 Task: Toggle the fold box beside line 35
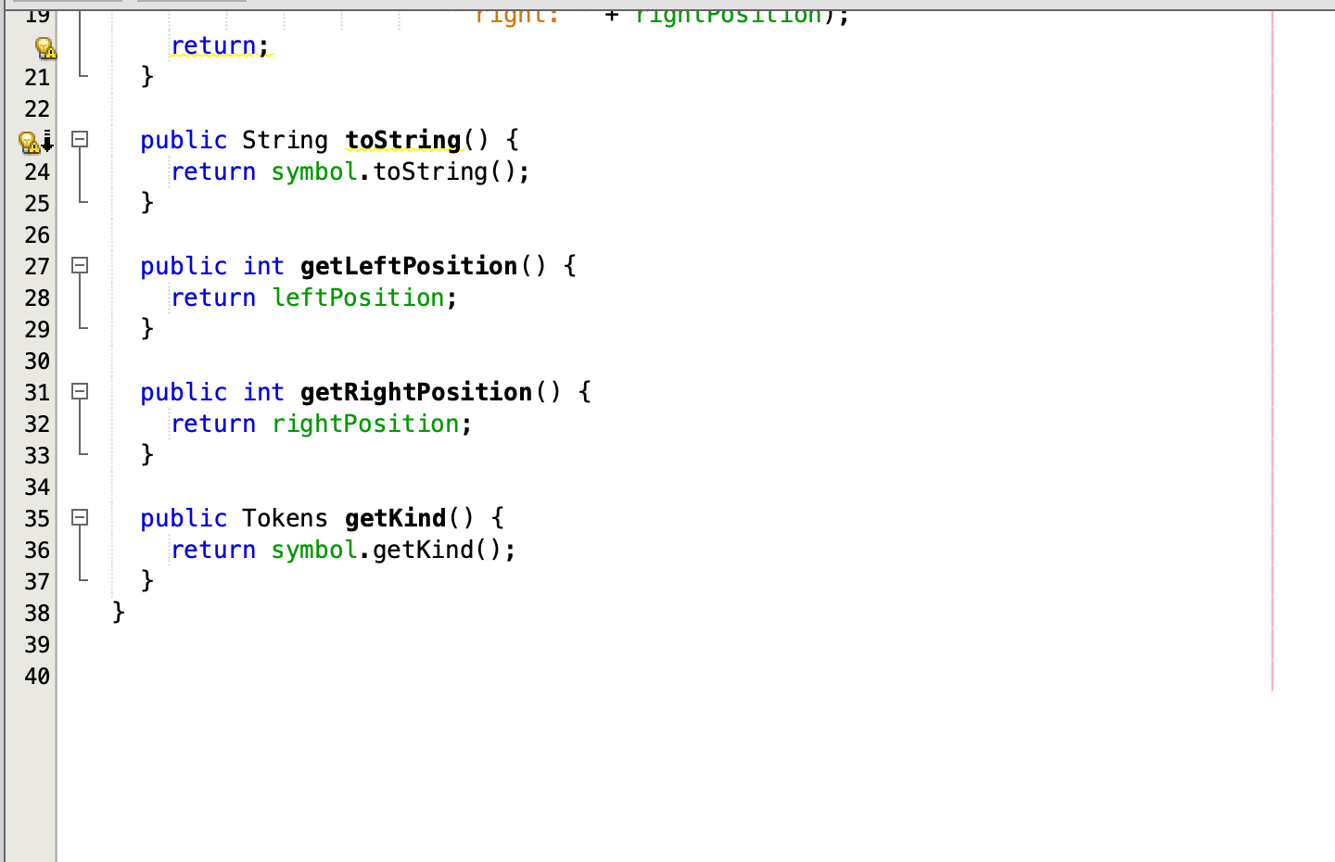point(80,518)
